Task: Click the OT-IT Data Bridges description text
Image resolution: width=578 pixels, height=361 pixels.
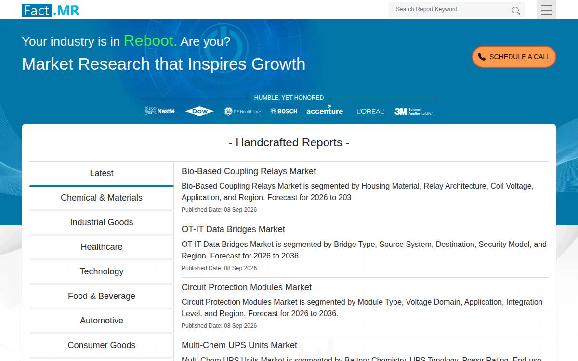Action: pyautogui.click(x=364, y=250)
